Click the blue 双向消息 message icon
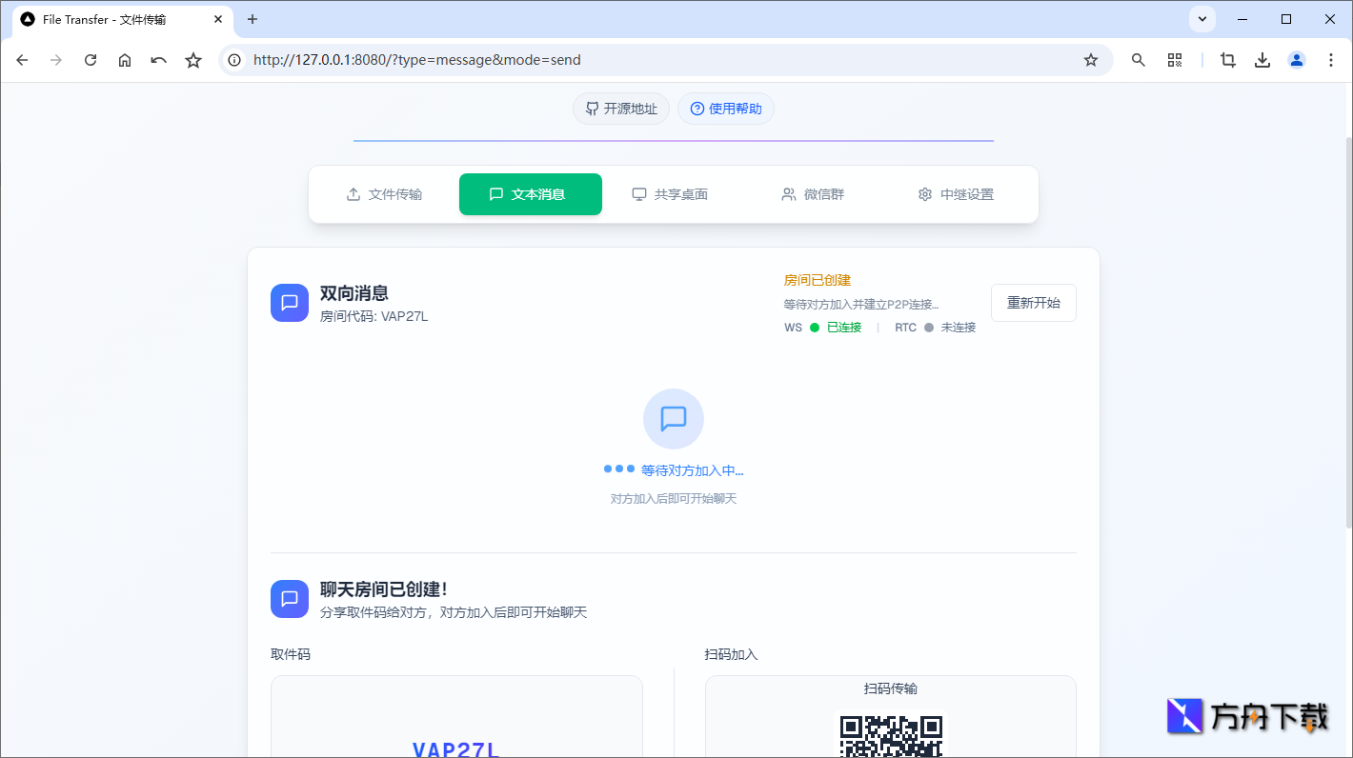The width and height of the screenshot is (1353, 758). click(289, 302)
